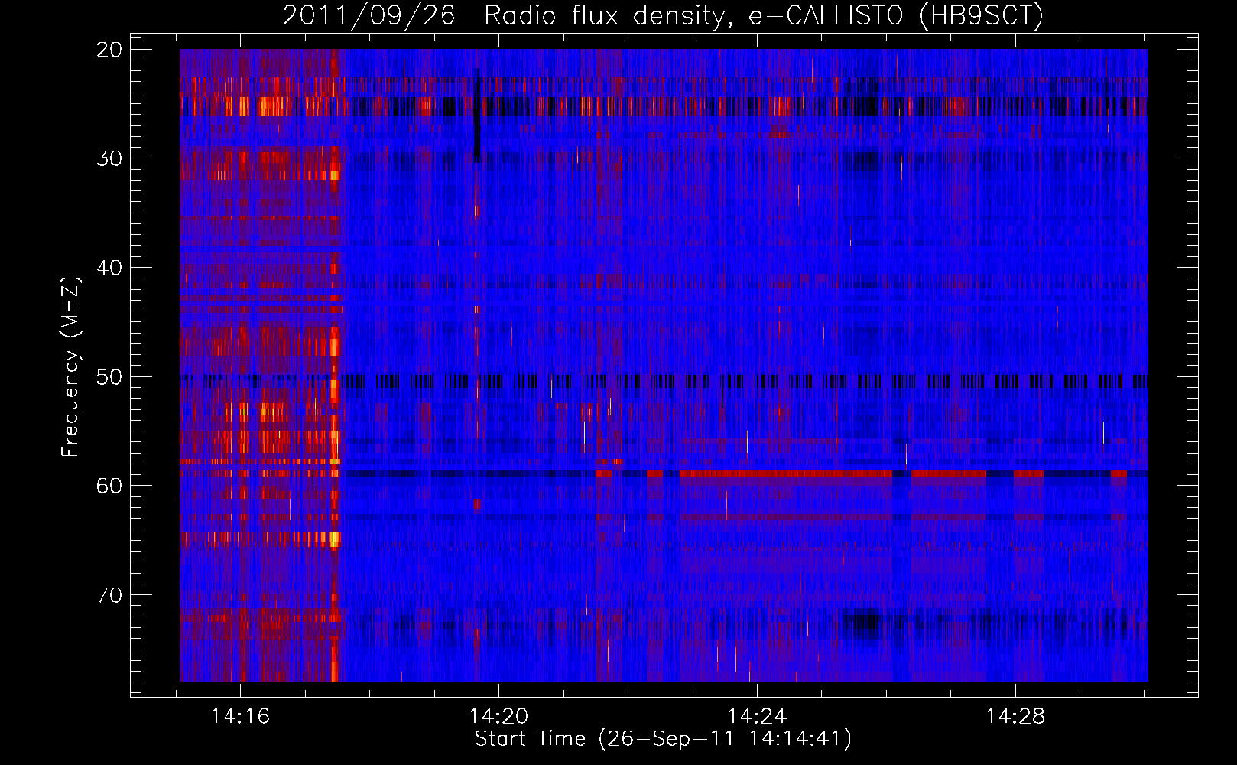Click the time axis tick label "14:24"
1237x765 pixels.
[x=757, y=717]
